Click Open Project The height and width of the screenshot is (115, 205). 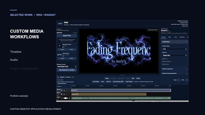coord(129,82)
